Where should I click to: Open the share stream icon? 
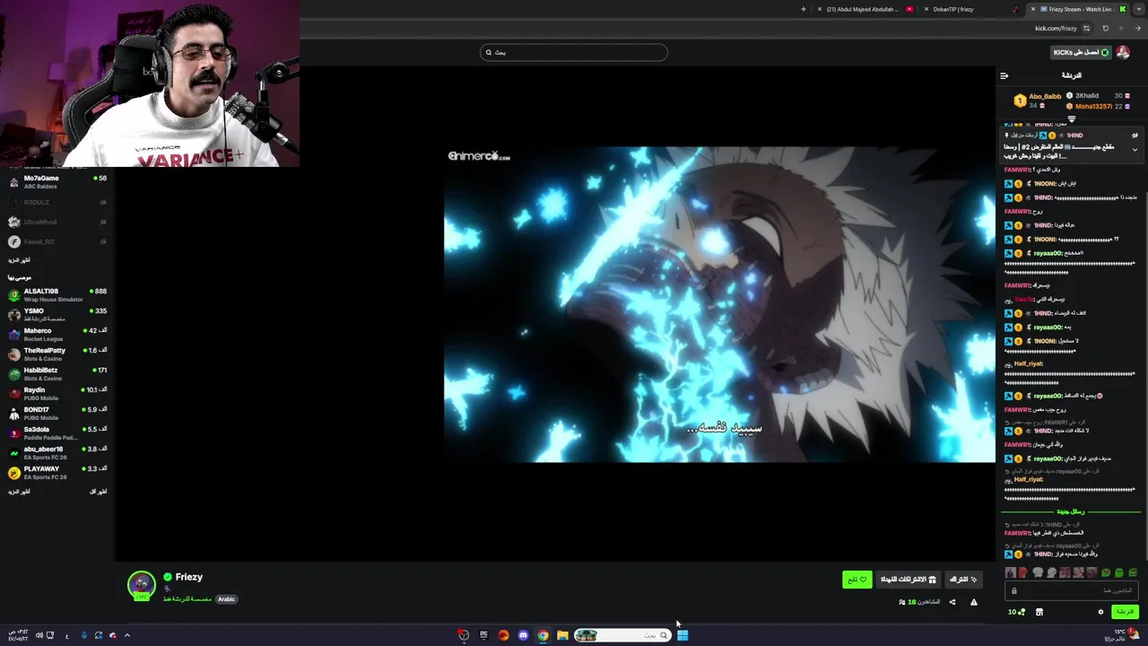[x=952, y=602]
